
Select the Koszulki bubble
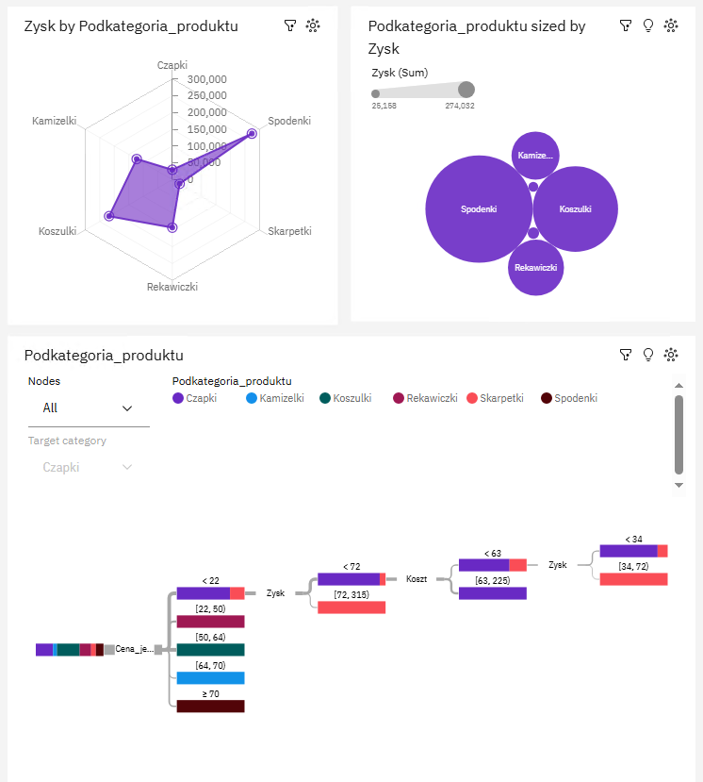[x=575, y=208]
